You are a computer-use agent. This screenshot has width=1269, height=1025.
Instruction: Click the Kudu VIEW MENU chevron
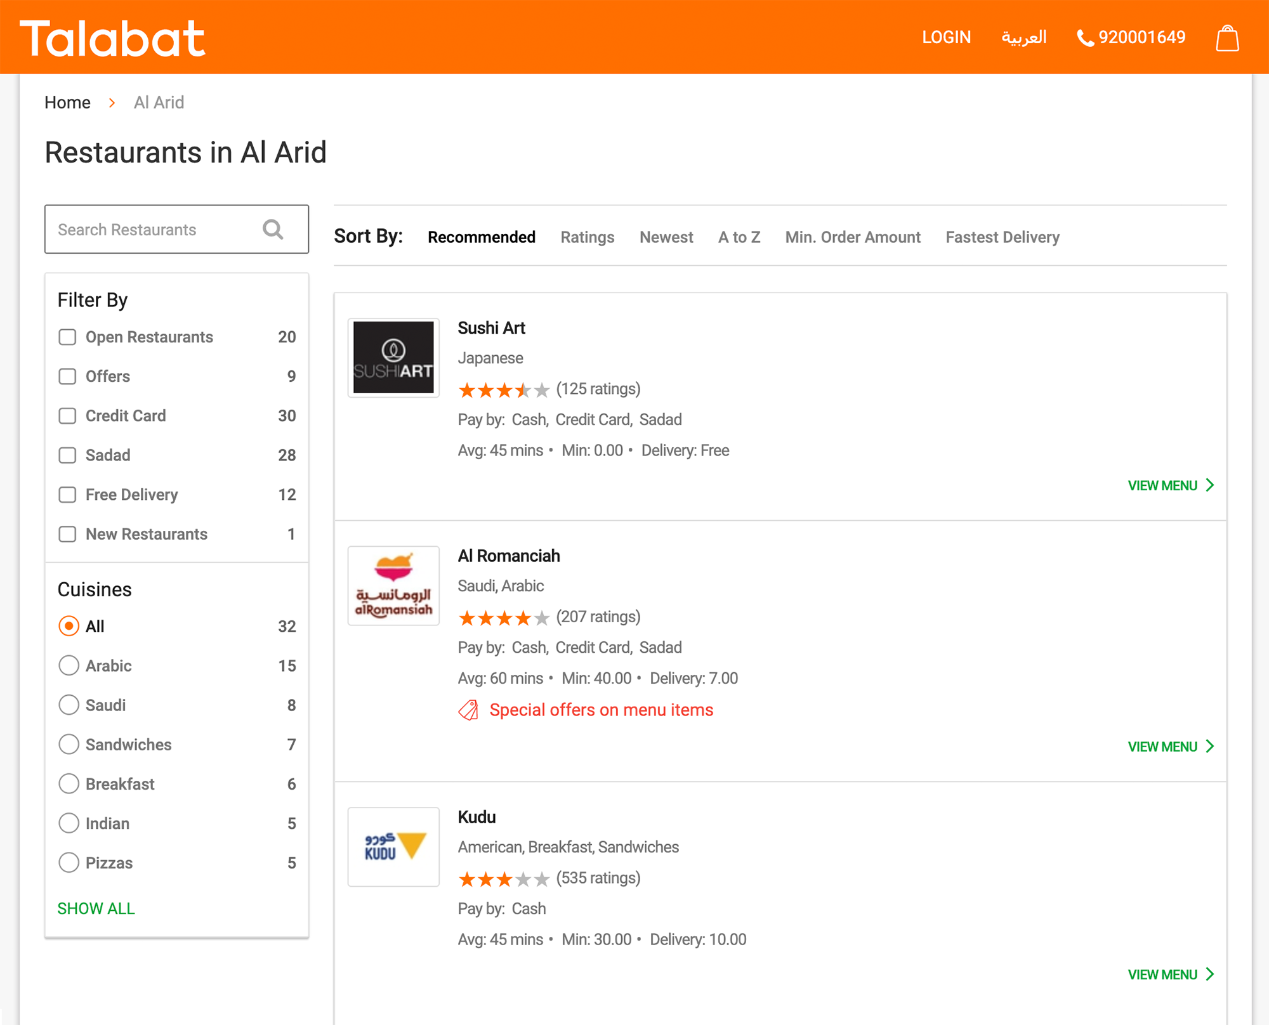point(1210,974)
